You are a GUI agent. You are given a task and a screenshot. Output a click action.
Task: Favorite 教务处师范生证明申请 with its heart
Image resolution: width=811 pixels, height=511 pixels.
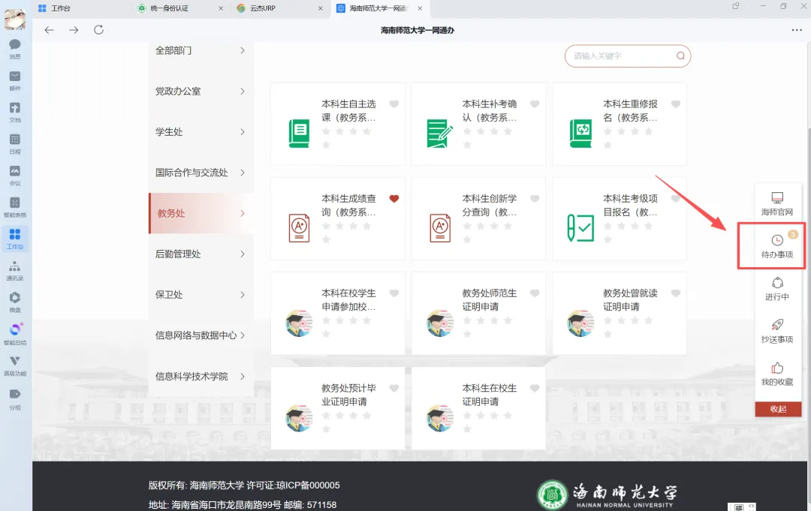pos(535,293)
